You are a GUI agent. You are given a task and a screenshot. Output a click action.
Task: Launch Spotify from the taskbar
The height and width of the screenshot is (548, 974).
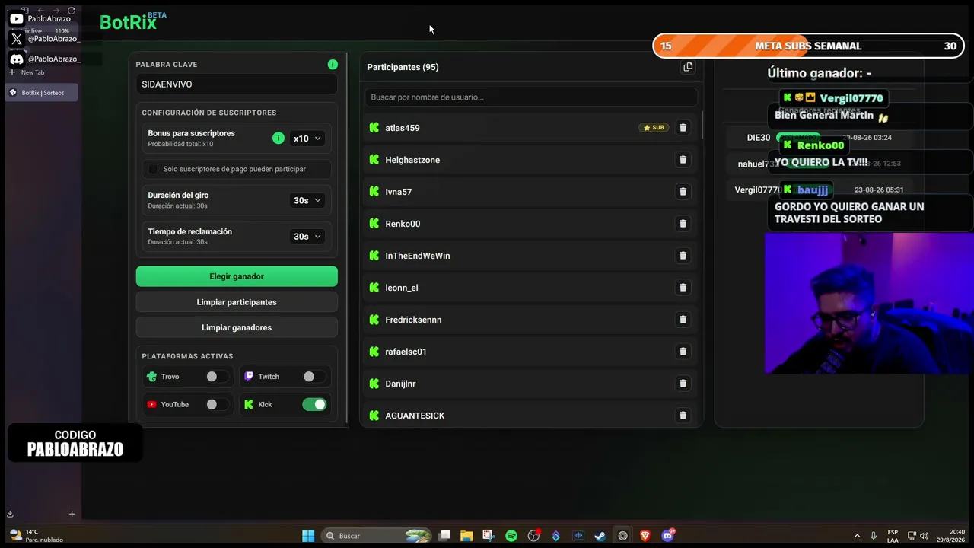pyautogui.click(x=511, y=536)
